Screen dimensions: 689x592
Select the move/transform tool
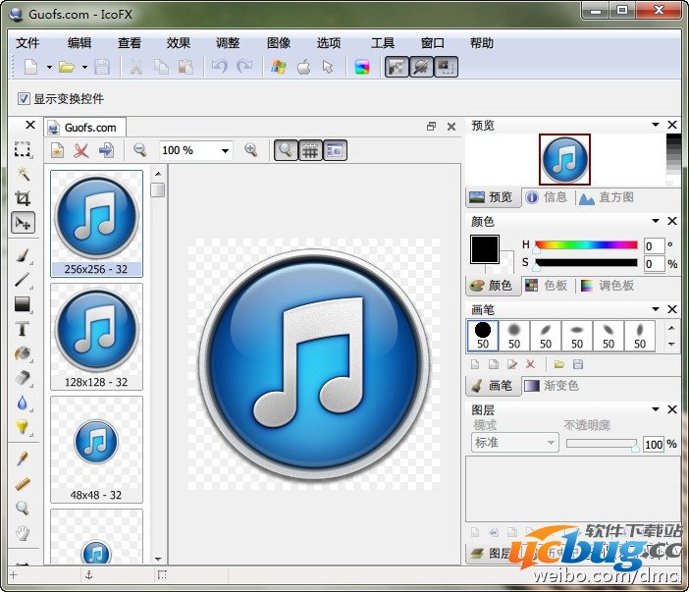tap(23, 223)
